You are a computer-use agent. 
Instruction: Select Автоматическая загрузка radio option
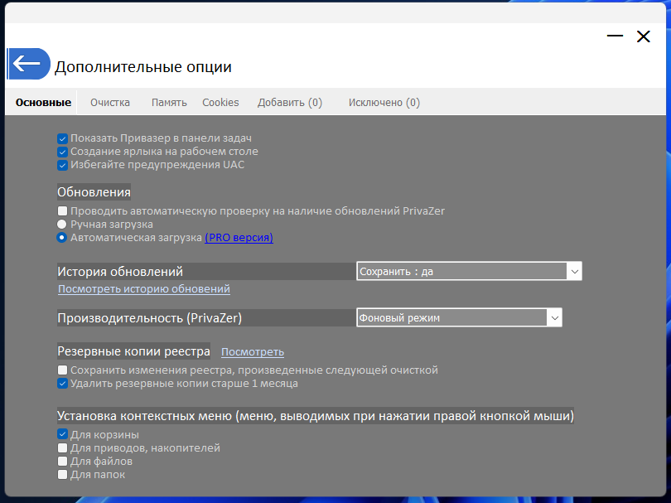(62, 237)
